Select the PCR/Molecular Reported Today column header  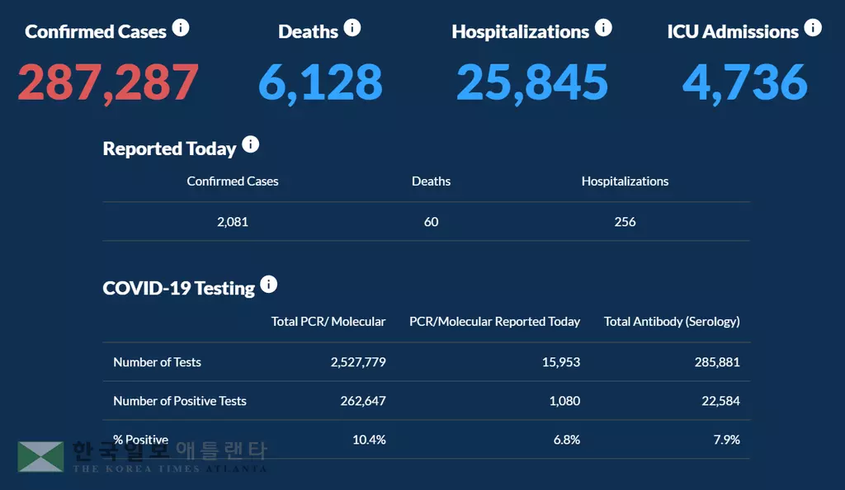pos(494,322)
